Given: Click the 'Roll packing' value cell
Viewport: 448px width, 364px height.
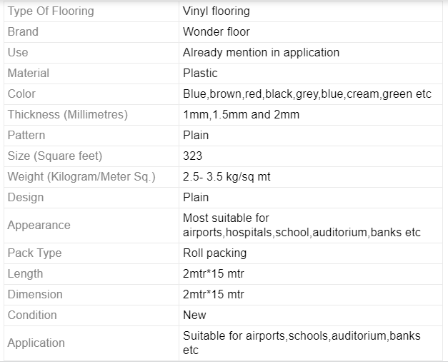Looking at the screenshot, I should click(x=311, y=253).
